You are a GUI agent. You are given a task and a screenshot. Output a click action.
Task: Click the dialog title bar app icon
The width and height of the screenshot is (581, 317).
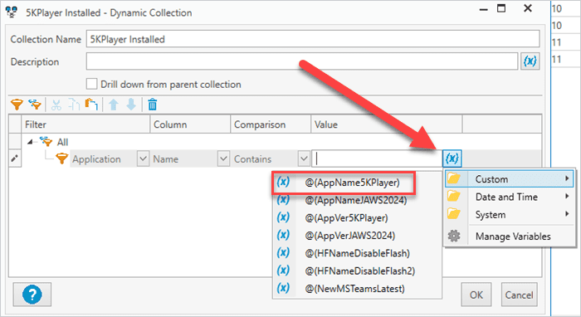click(x=12, y=12)
